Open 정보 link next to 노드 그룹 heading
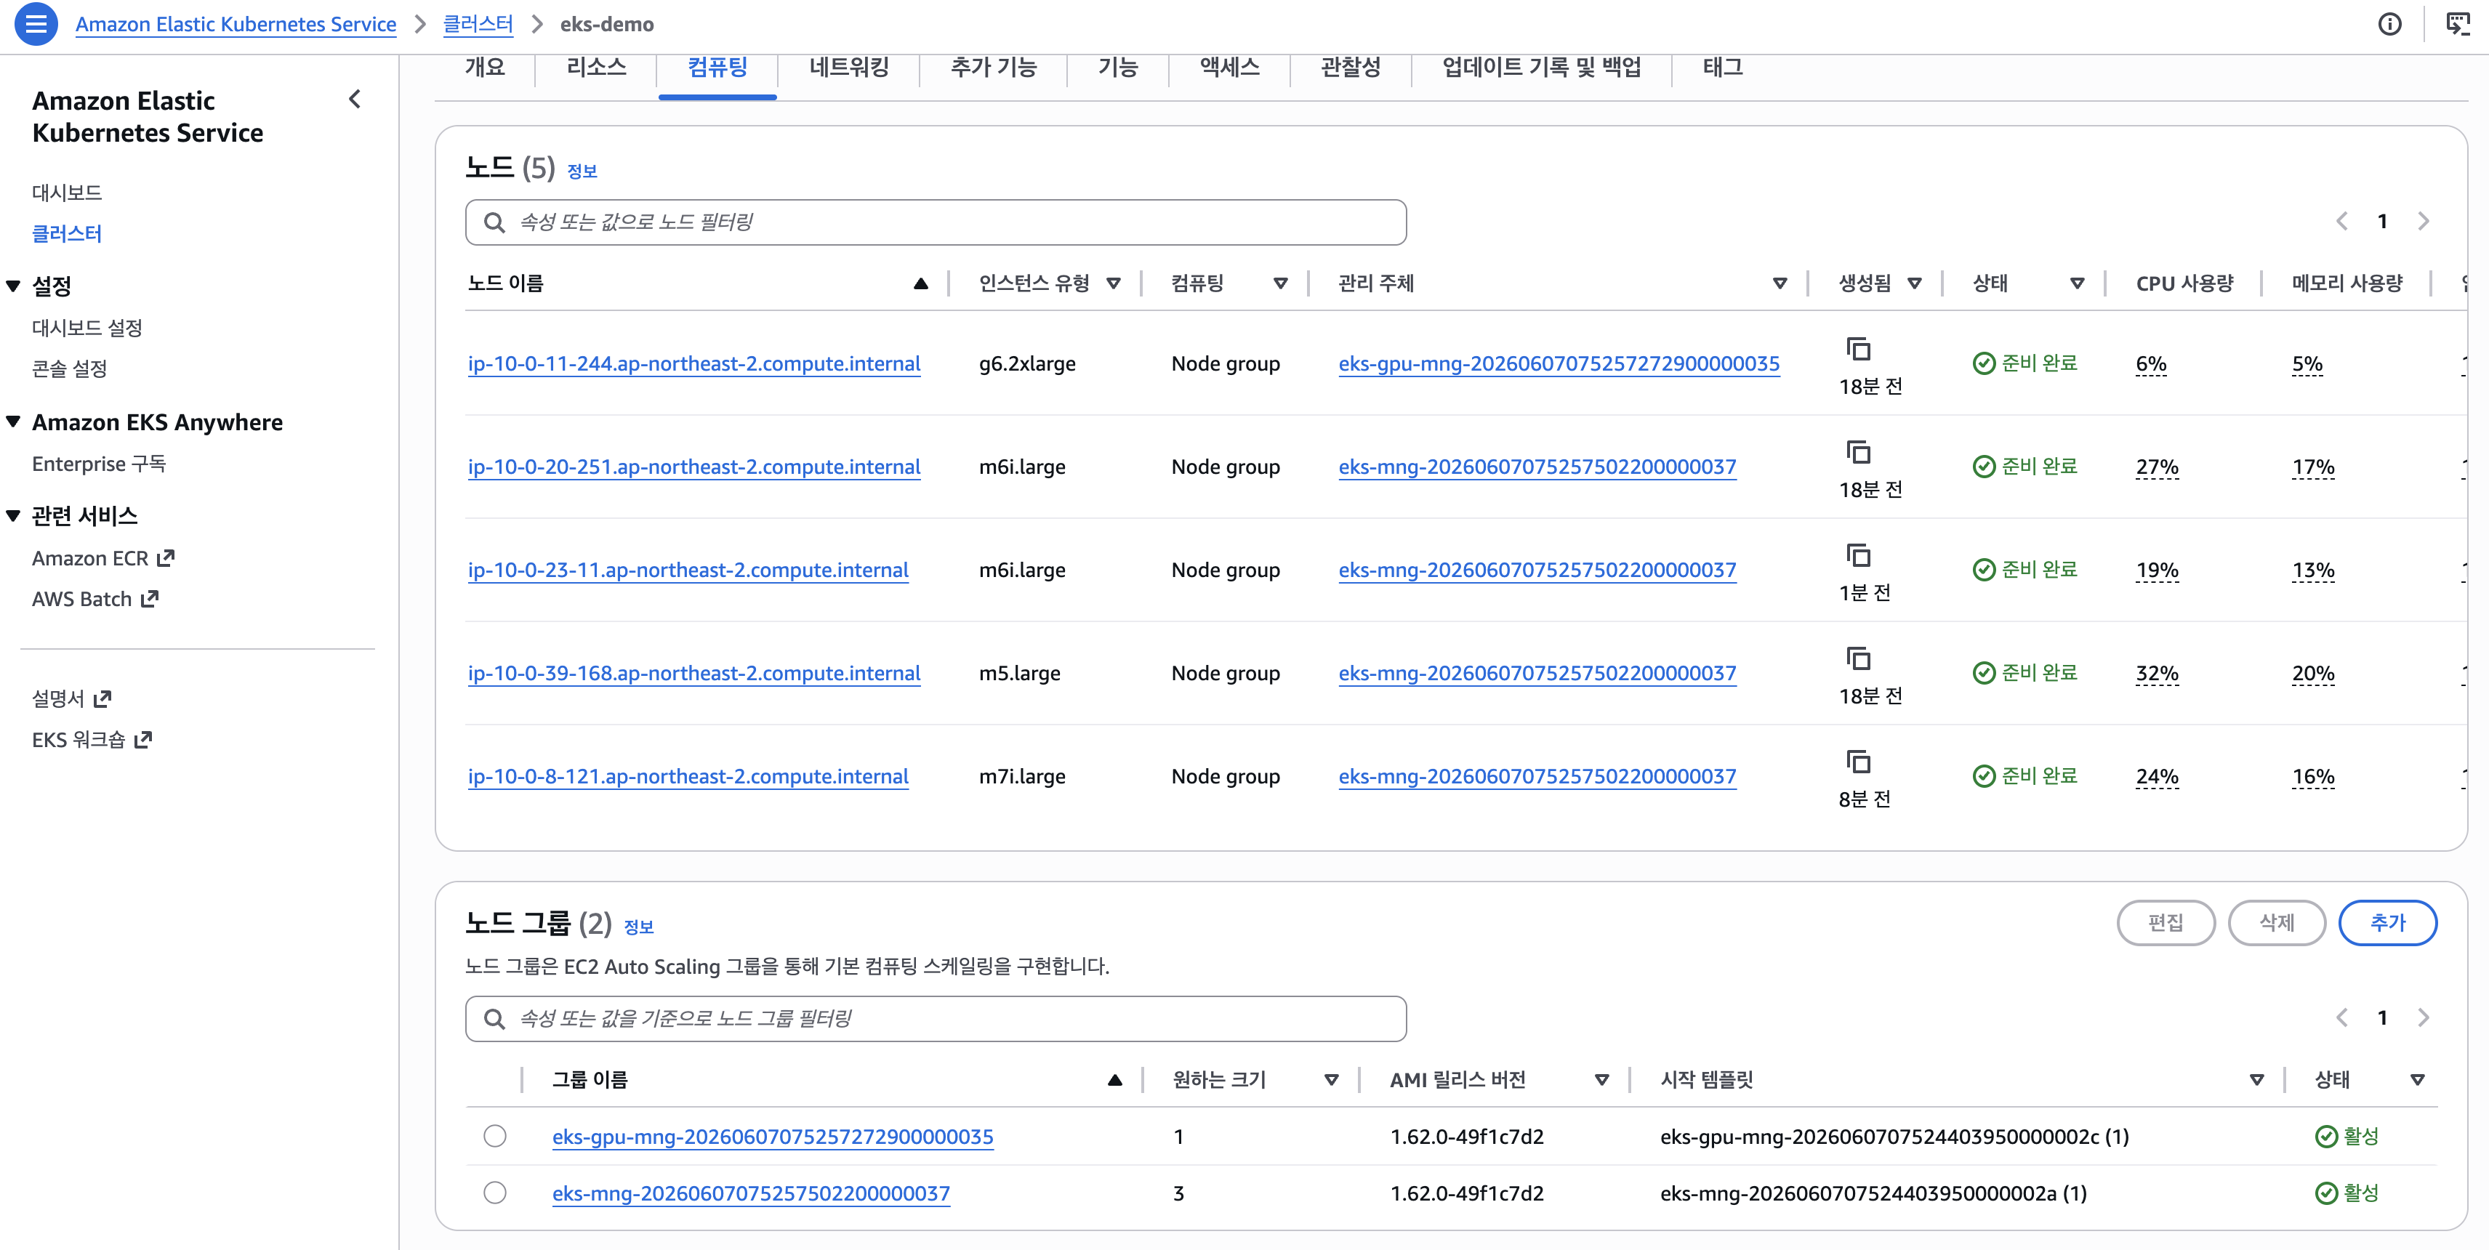Screen dimensions: 2489x1250 pyautogui.click(x=639, y=927)
